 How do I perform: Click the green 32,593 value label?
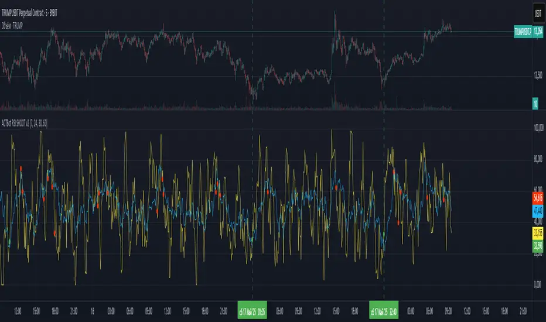(538, 245)
